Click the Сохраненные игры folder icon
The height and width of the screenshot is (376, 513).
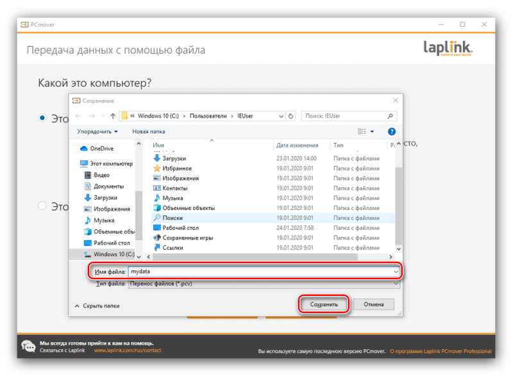pyautogui.click(x=157, y=238)
